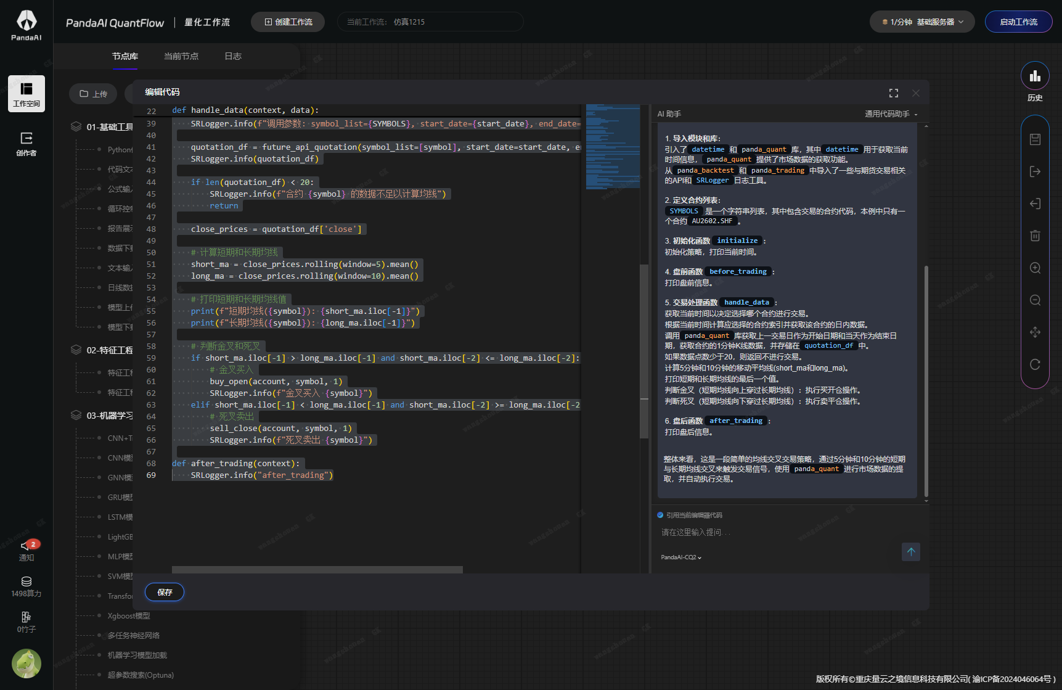Image resolution: width=1062 pixels, height=690 pixels.
Task: Close the 编辑代码 dialog
Action: tap(916, 93)
